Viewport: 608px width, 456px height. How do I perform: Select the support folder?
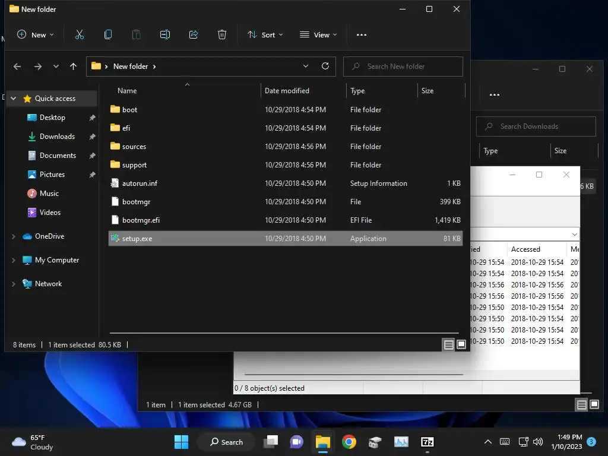tap(286, 165)
